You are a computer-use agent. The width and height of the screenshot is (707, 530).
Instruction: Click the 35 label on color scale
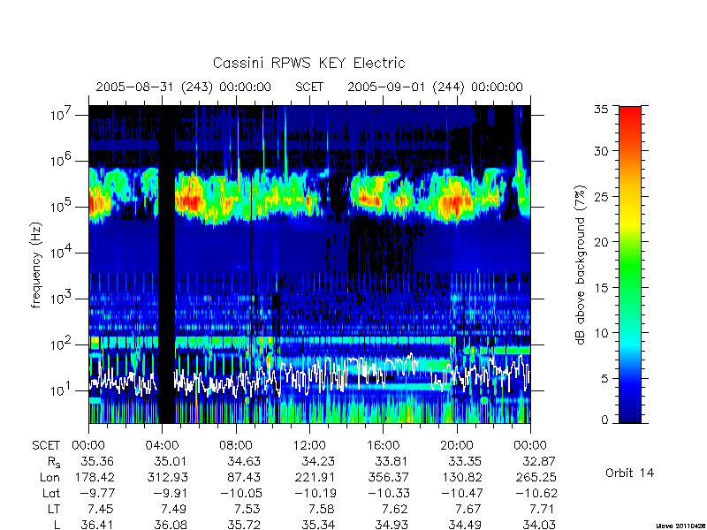[x=602, y=110]
